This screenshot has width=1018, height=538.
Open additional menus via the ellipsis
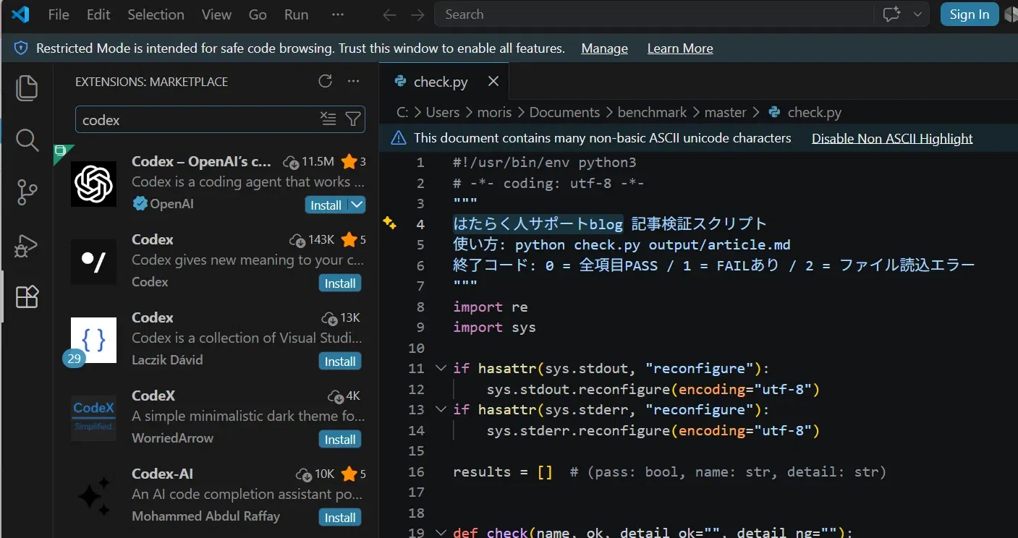pyautogui.click(x=337, y=14)
